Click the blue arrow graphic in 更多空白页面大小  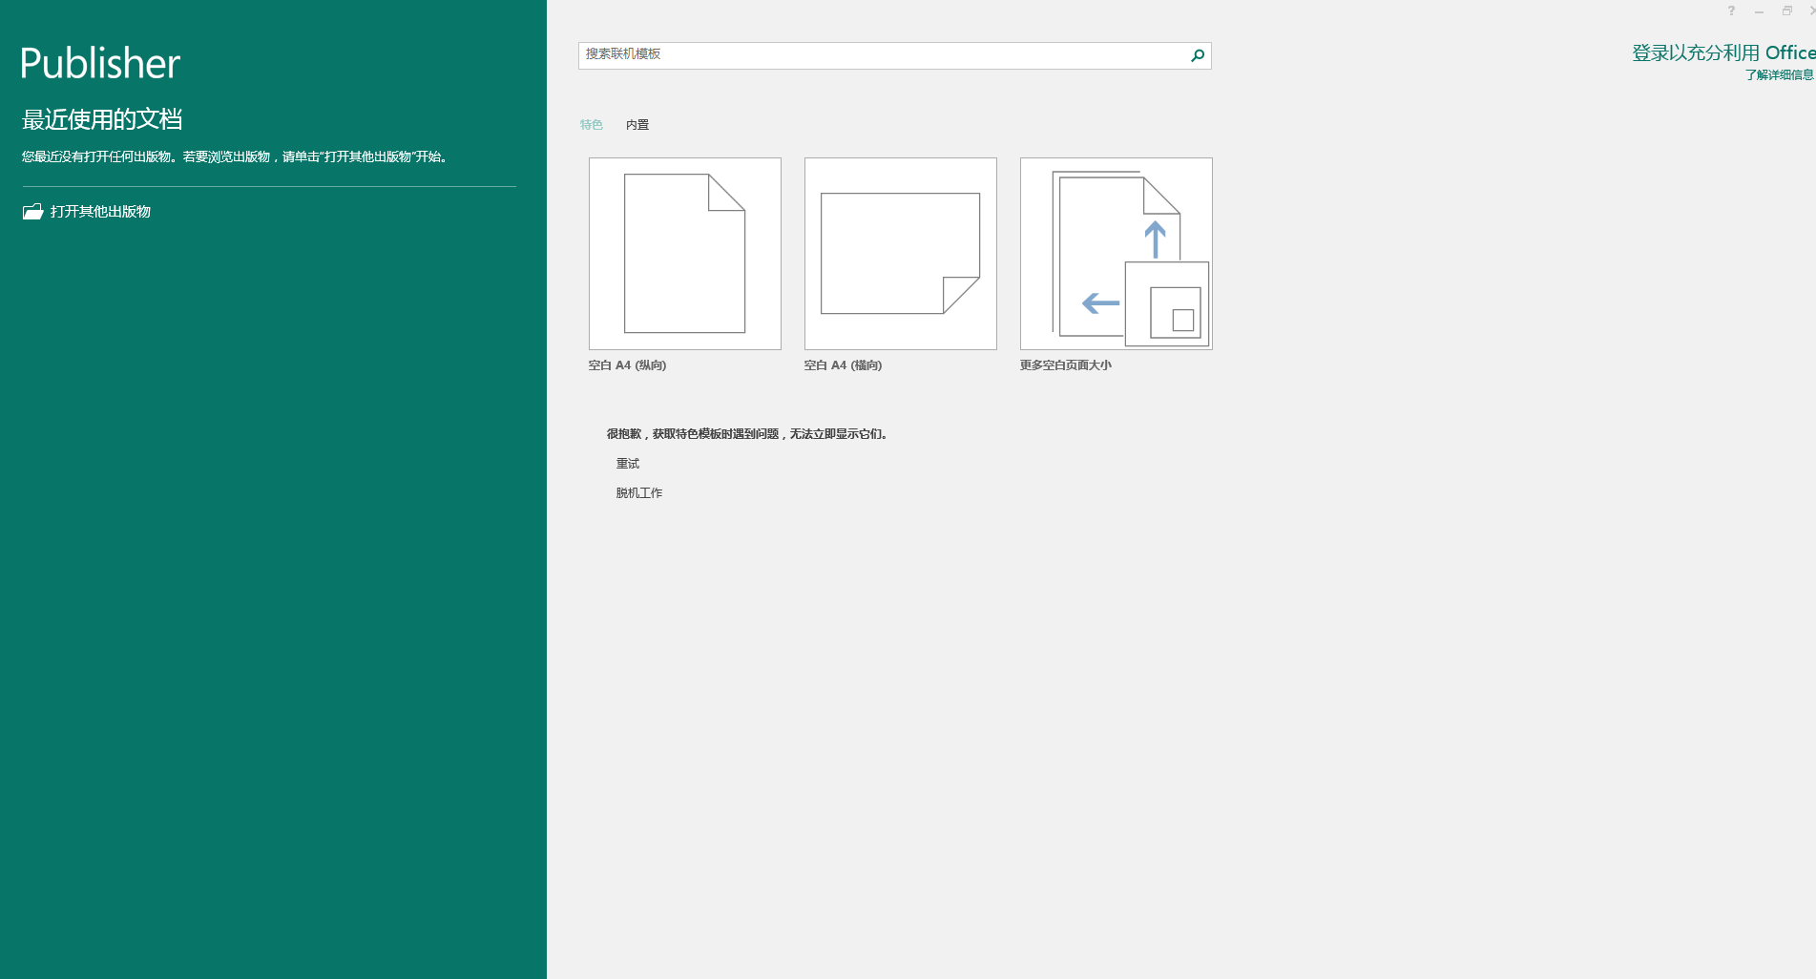click(x=1157, y=239)
